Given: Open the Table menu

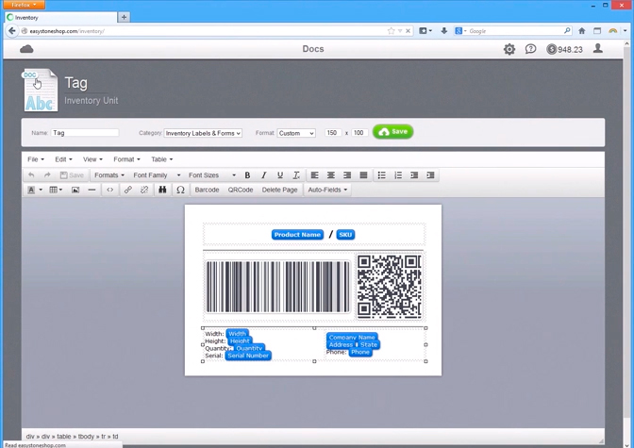Looking at the screenshot, I should coord(161,159).
